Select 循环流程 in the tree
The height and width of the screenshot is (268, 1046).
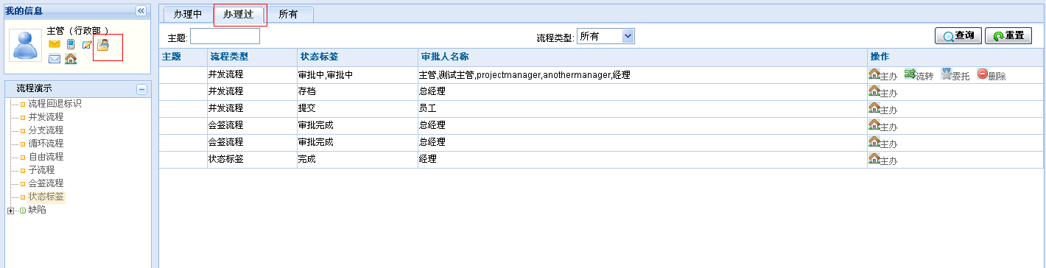[46, 144]
